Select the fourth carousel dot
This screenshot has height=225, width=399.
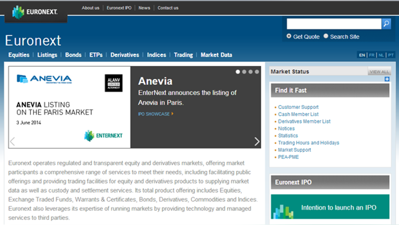(x=257, y=72)
